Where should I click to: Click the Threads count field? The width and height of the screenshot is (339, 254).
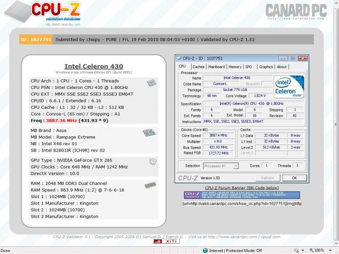click(297, 166)
